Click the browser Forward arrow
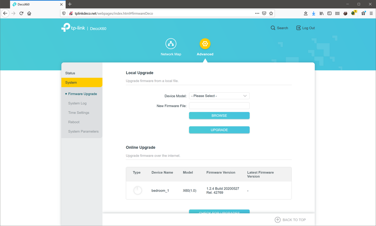 tap(13, 13)
